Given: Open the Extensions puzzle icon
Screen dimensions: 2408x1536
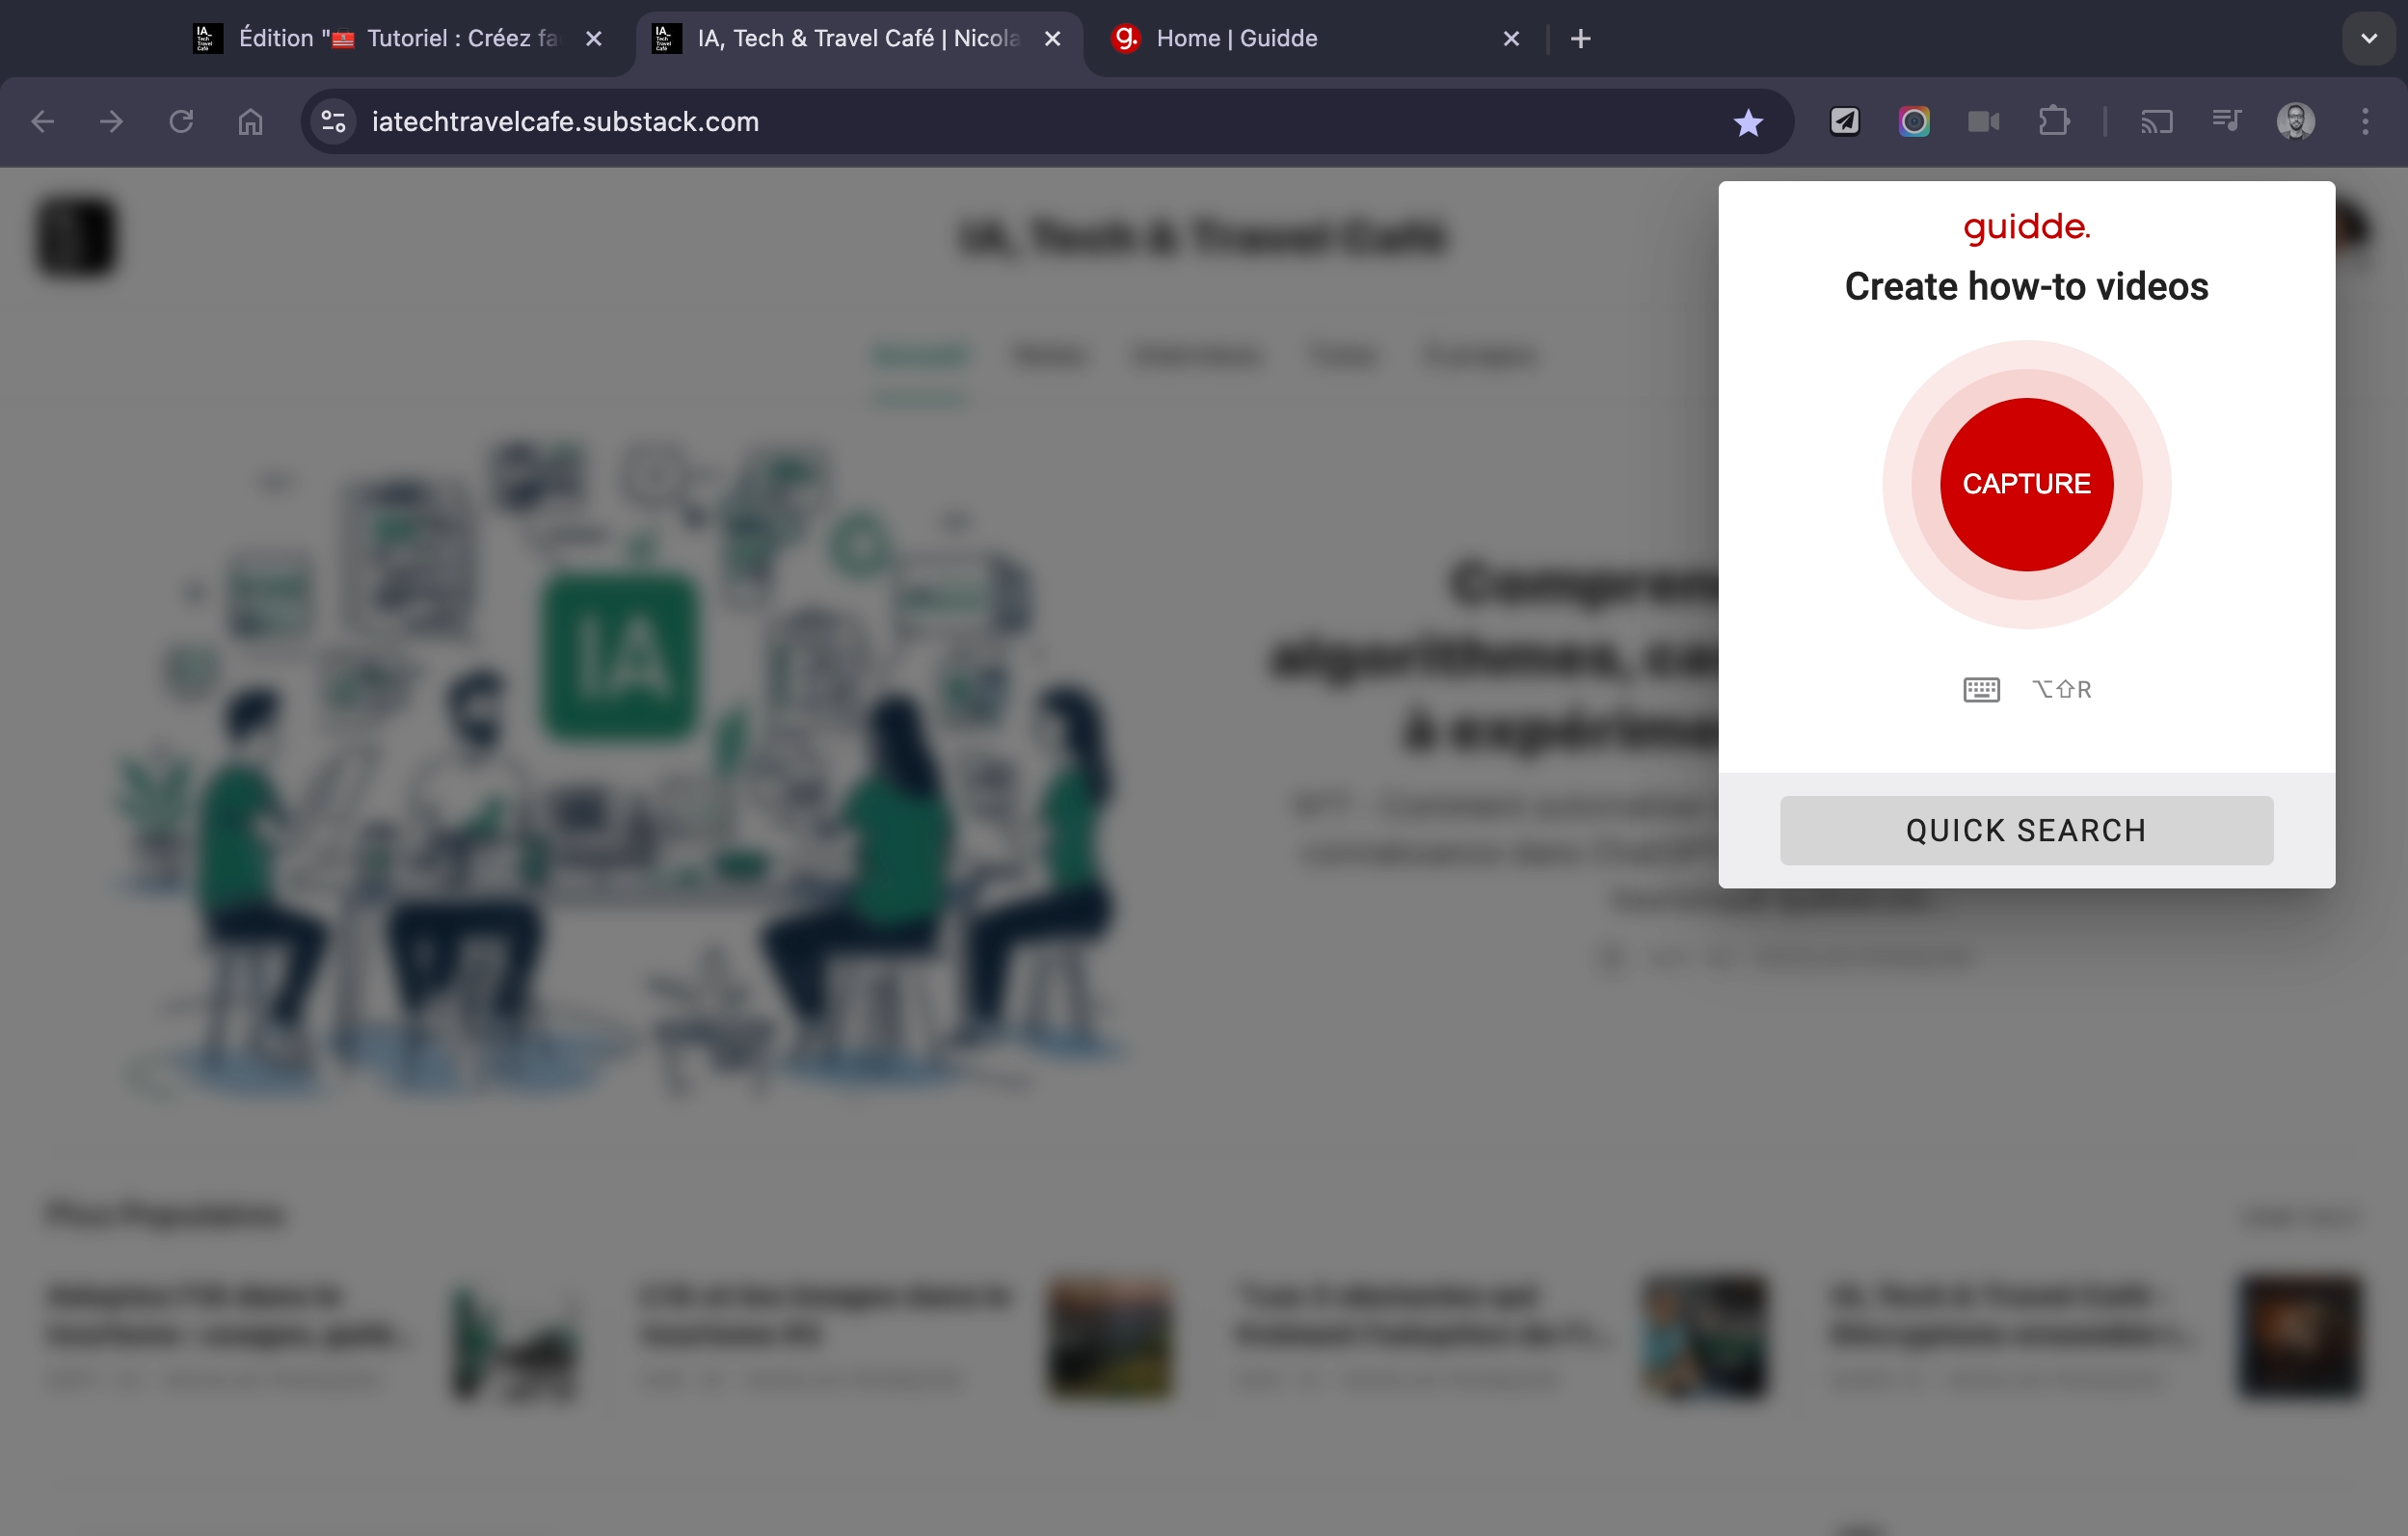Looking at the screenshot, I should pos(2054,122).
